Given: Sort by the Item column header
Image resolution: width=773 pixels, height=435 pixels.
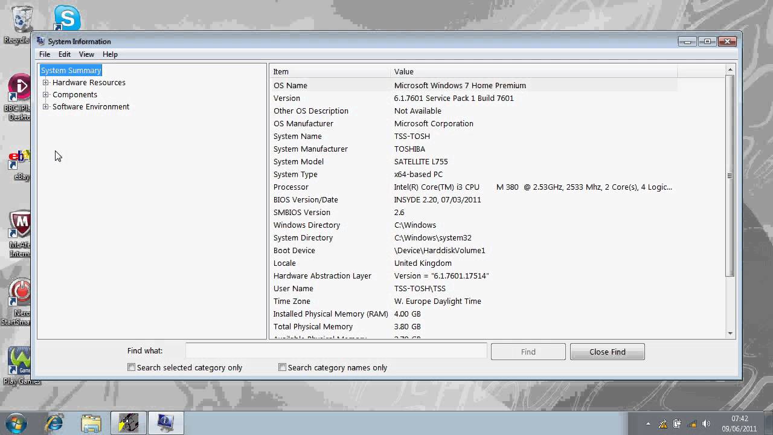Looking at the screenshot, I should (x=330, y=71).
